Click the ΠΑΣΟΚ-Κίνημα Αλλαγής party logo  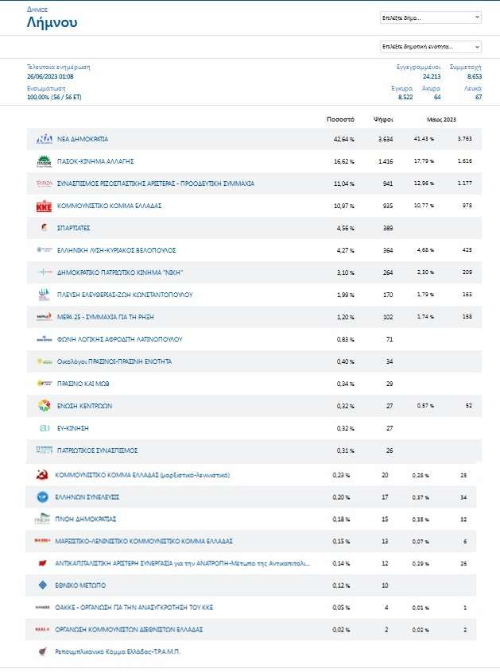click(x=45, y=161)
